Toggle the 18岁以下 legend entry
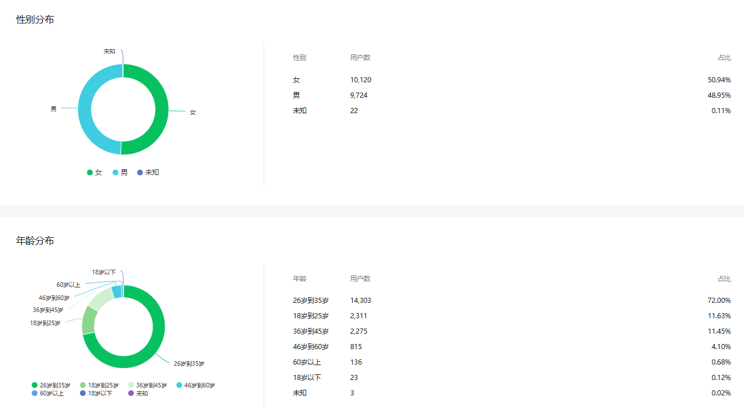This screenshot has height=412, width=744. pos(96,393)
